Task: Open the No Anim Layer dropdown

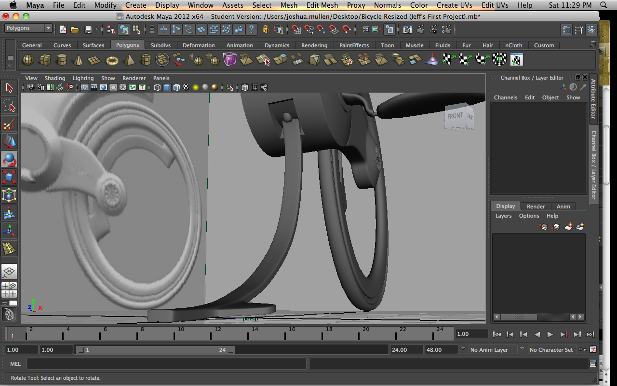Action: (492, 349)
